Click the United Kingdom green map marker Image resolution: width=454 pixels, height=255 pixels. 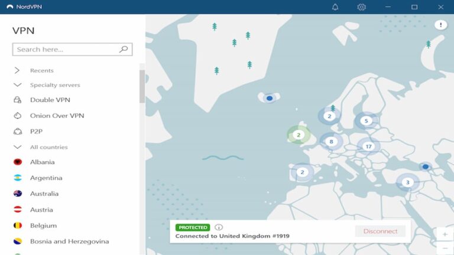[x=299, y=135]
